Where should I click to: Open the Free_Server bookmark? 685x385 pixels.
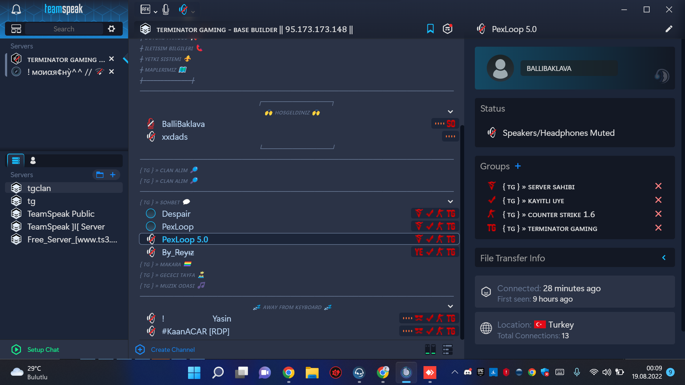click(64, 240)
